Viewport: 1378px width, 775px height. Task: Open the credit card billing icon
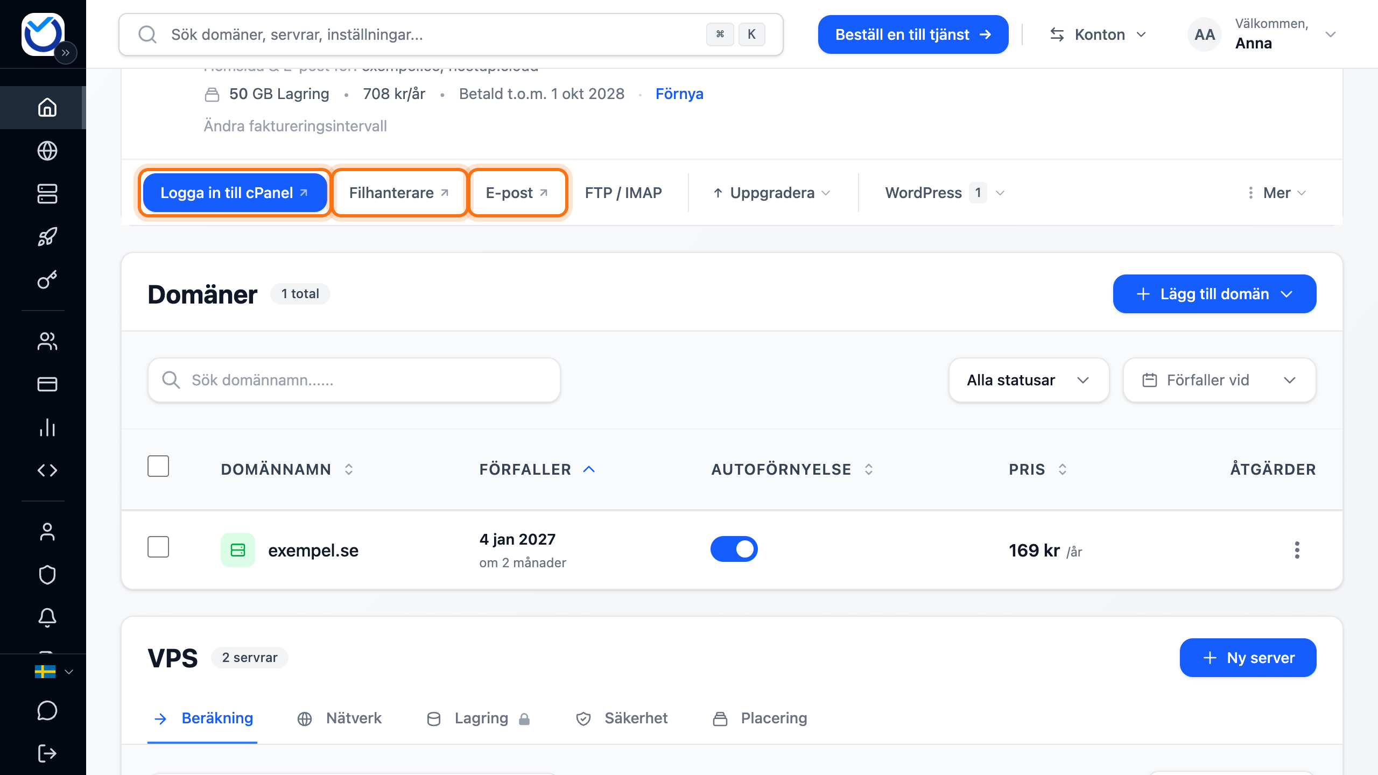coord(47,384)
